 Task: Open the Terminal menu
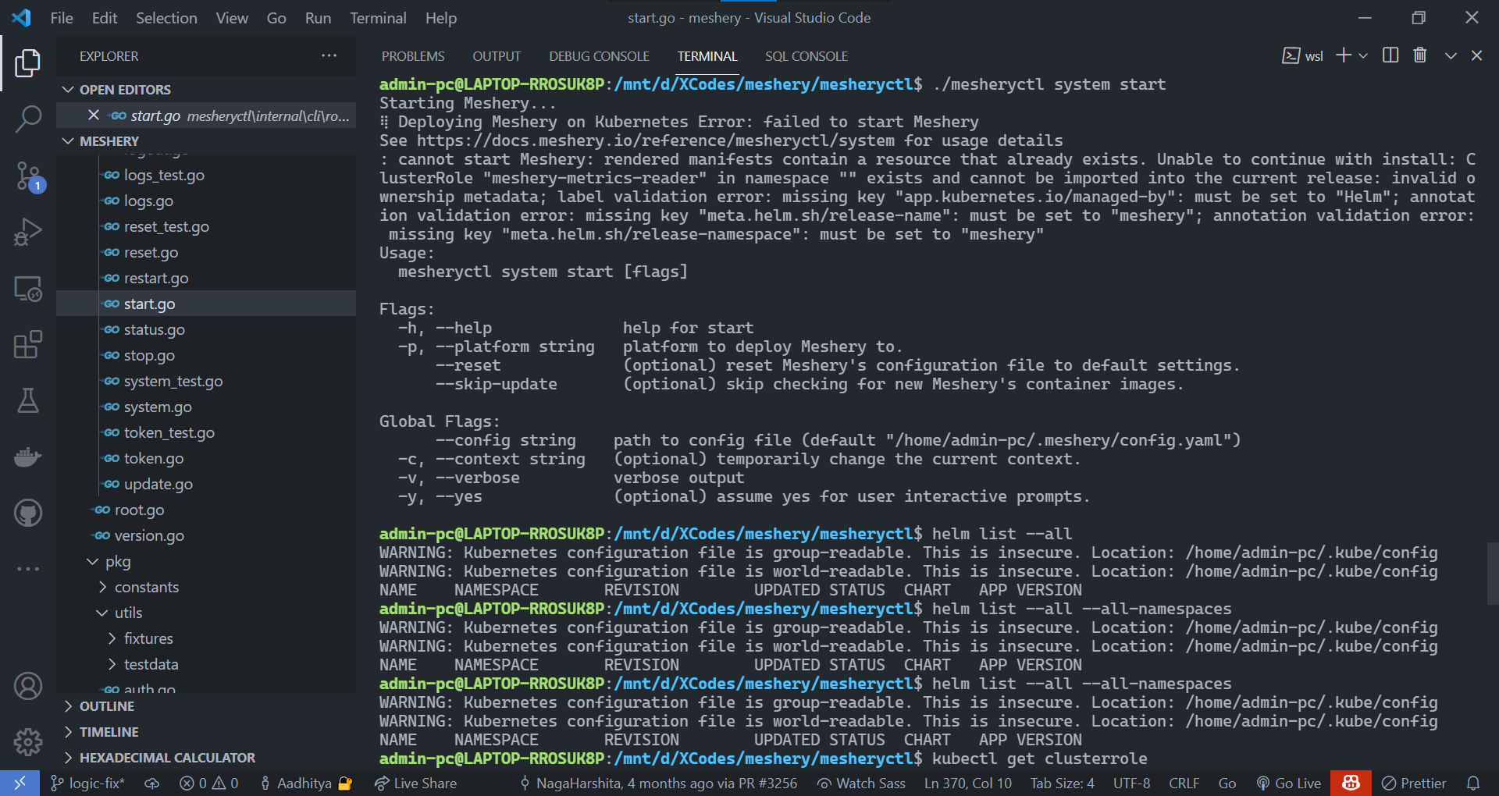click(x=378, y=17)
